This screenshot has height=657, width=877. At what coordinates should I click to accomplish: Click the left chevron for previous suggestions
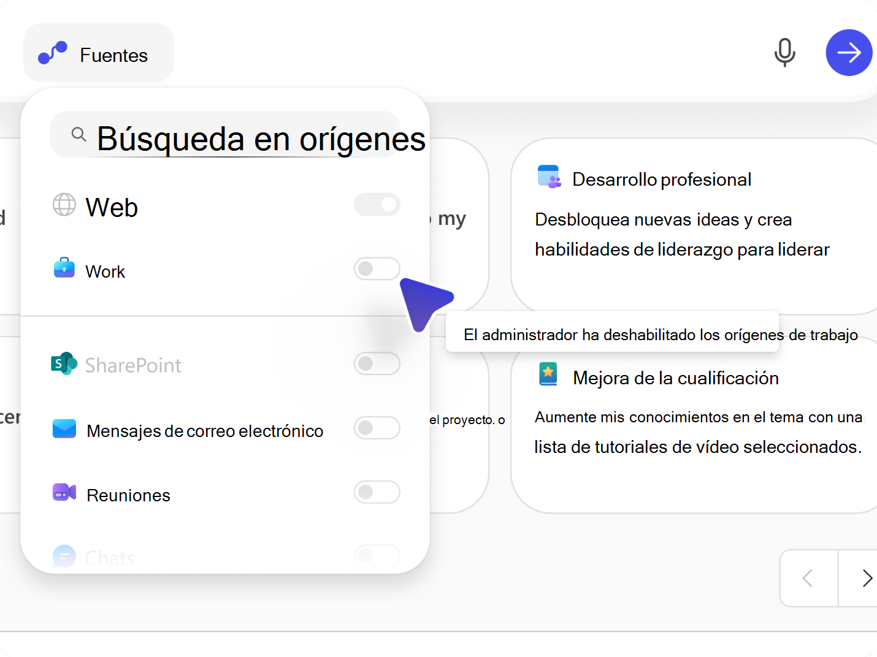click(x=808, y=578)
